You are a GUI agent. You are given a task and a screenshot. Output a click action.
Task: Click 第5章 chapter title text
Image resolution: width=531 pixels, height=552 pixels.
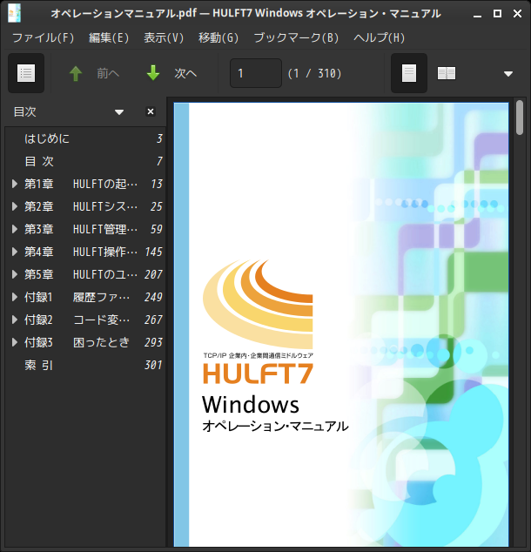(81, 274)
